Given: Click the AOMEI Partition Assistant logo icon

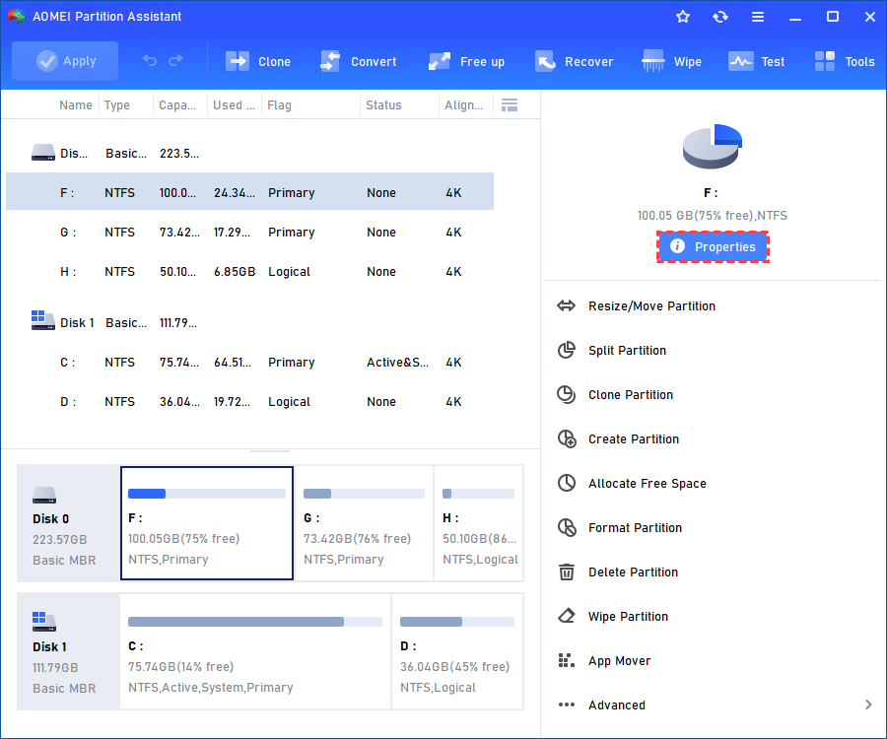Looking at the screenshot, I should [x=17, y=16].
